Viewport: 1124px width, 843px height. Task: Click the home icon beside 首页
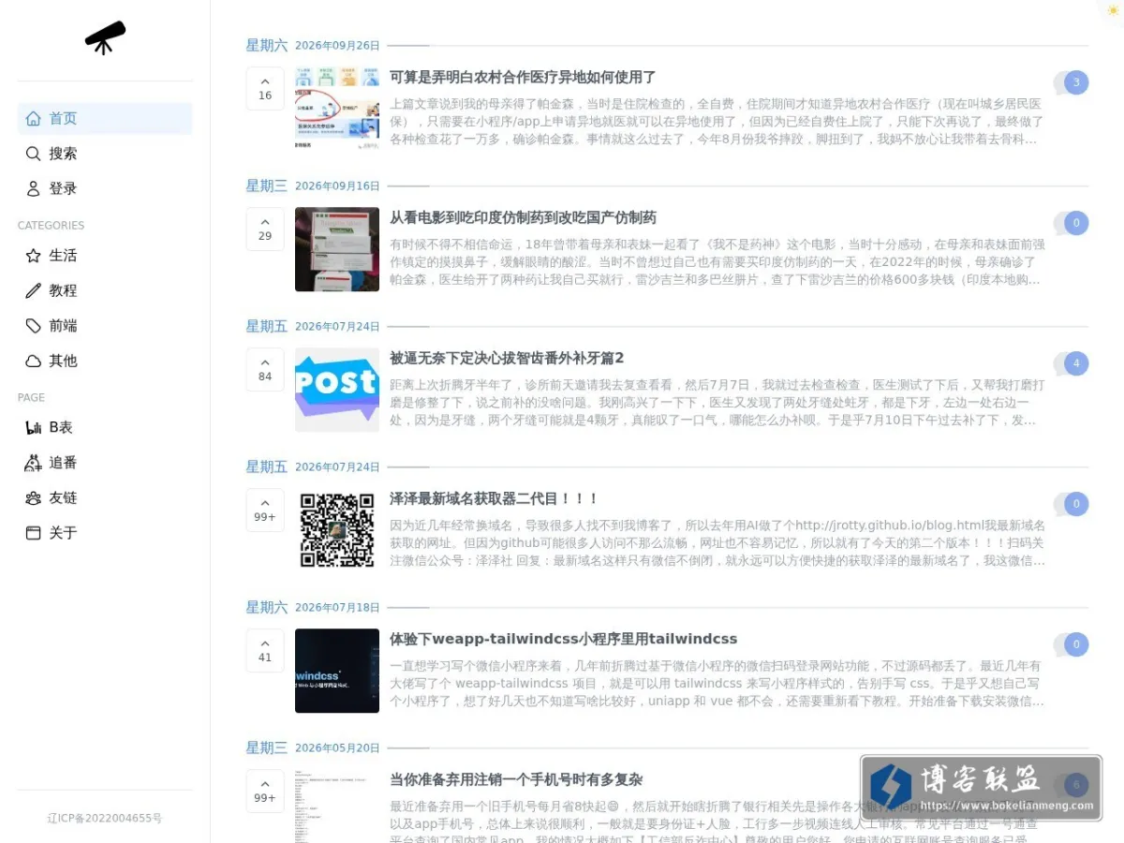[x=34, y=118]
